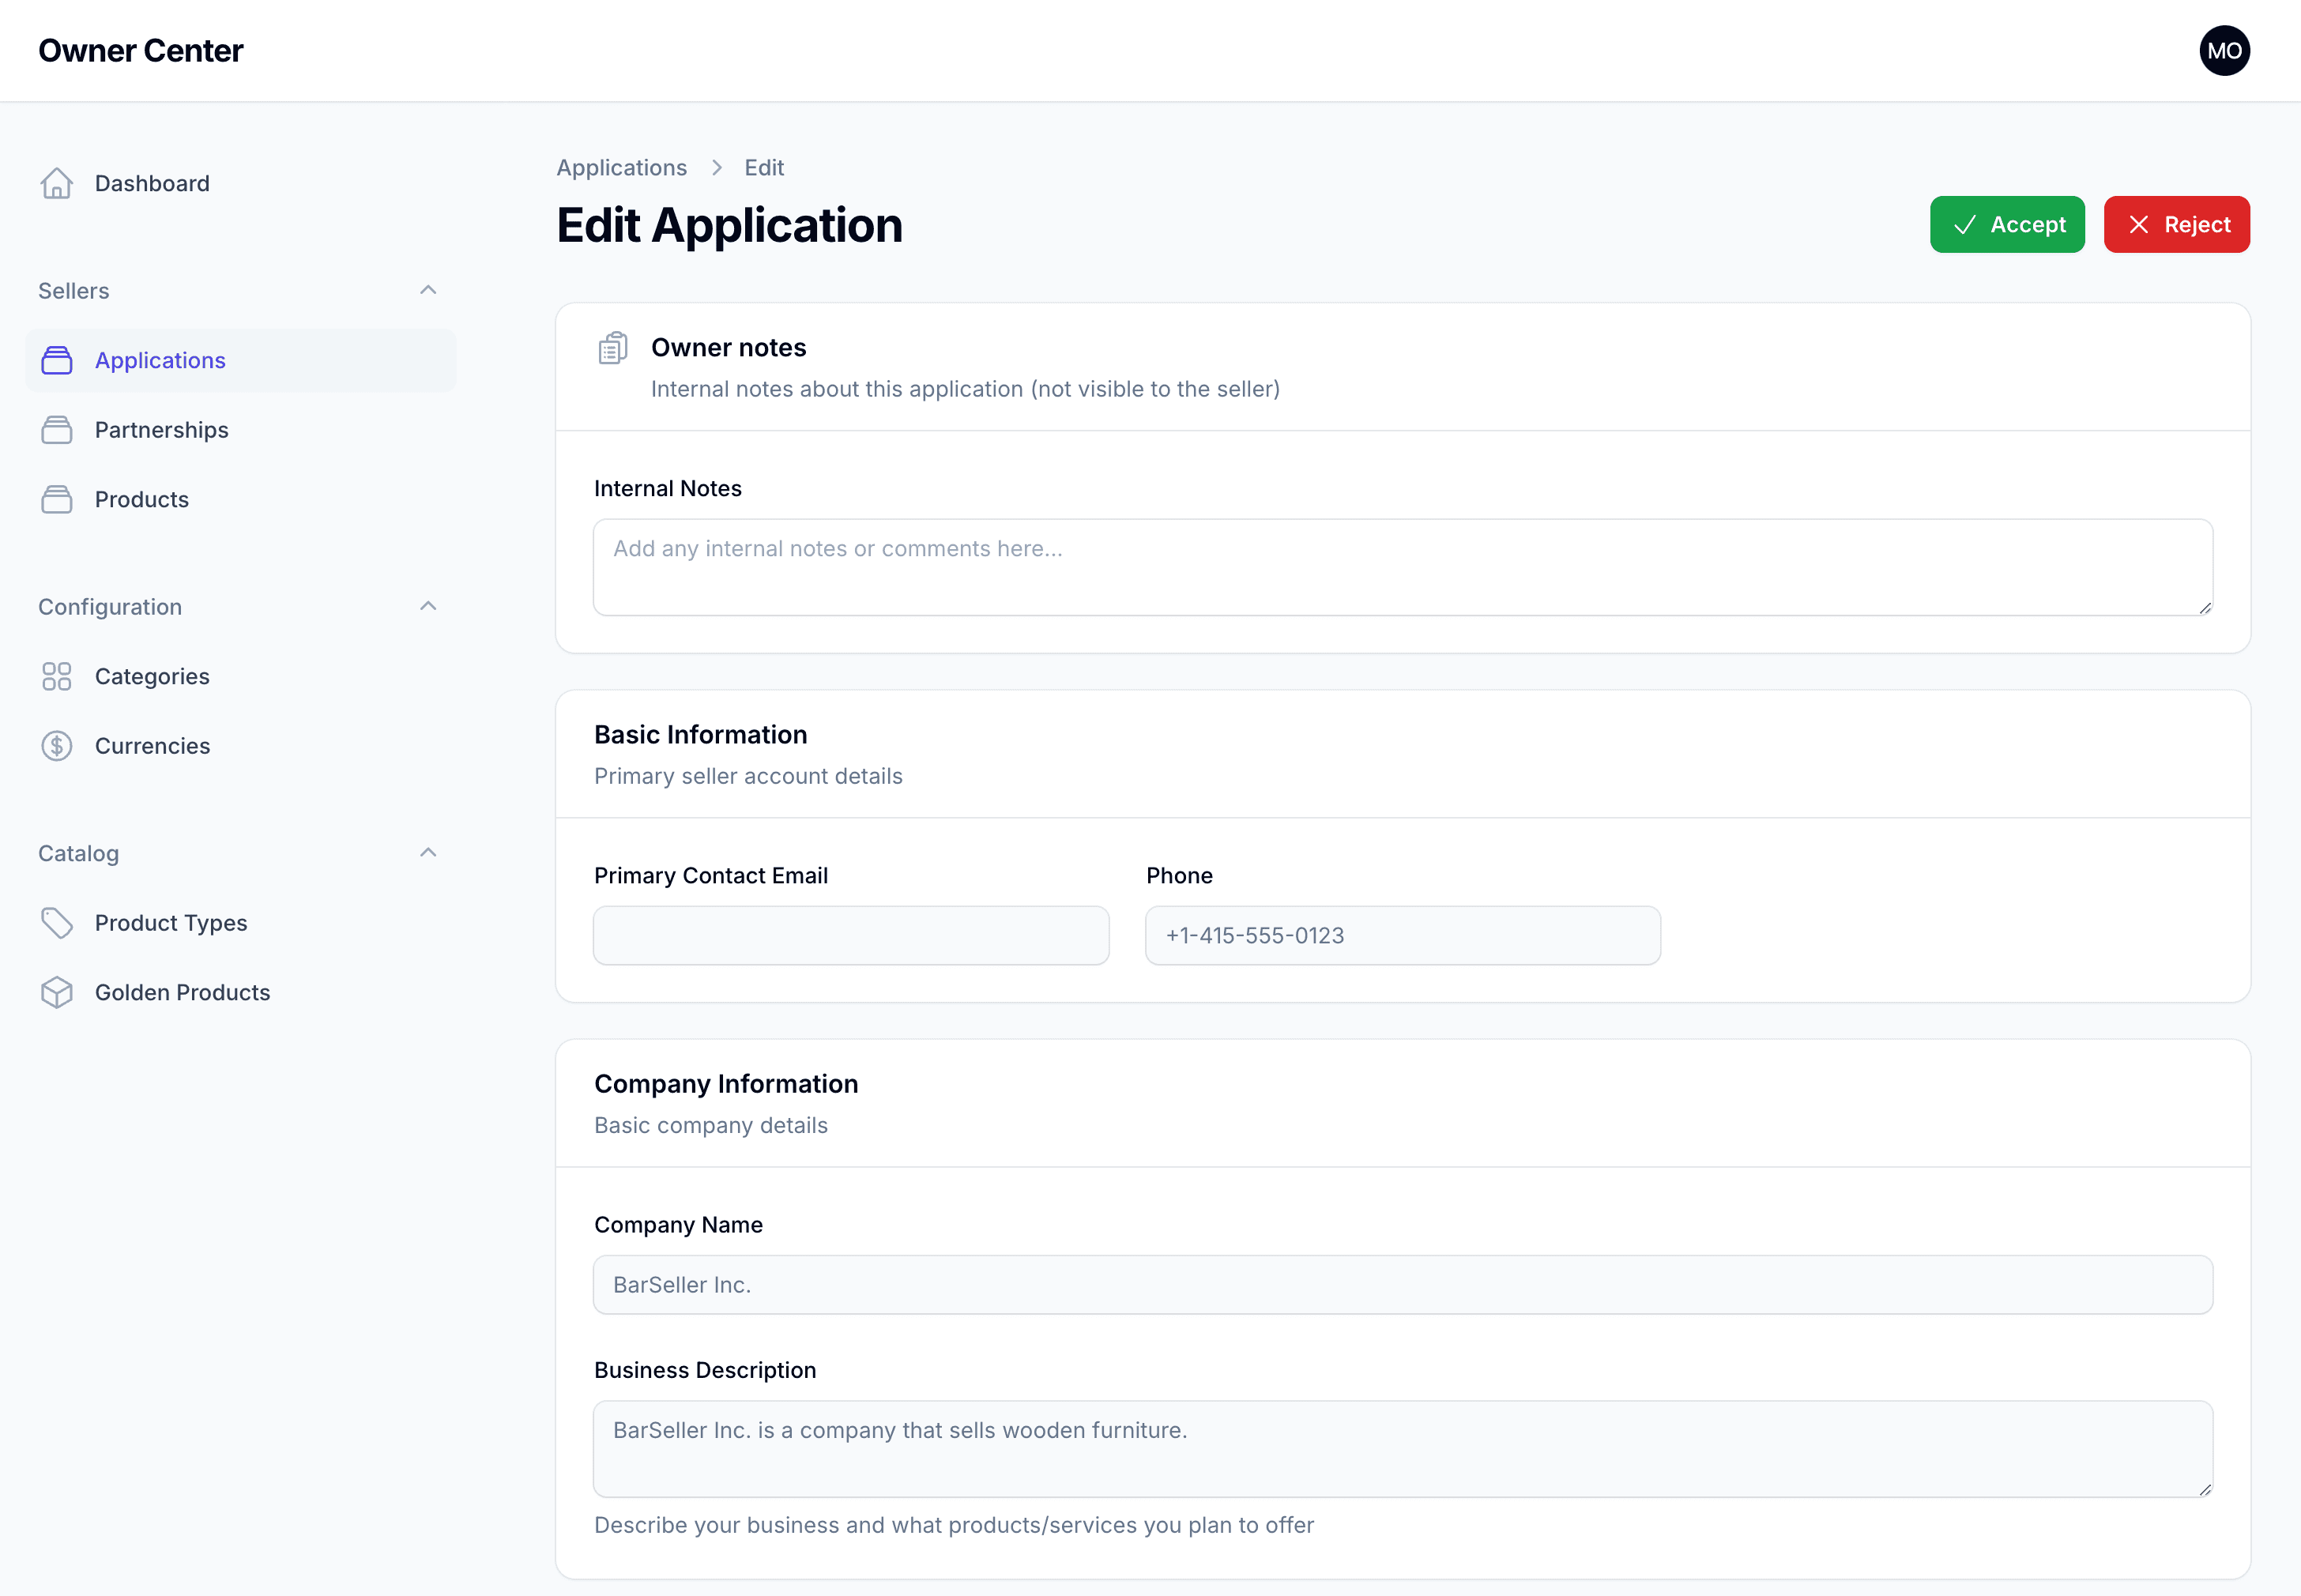Open Partnerships from sidebar
The width and height of the screenshot is (2301, 1596).
pyautogui.click(x=241, y=430)
